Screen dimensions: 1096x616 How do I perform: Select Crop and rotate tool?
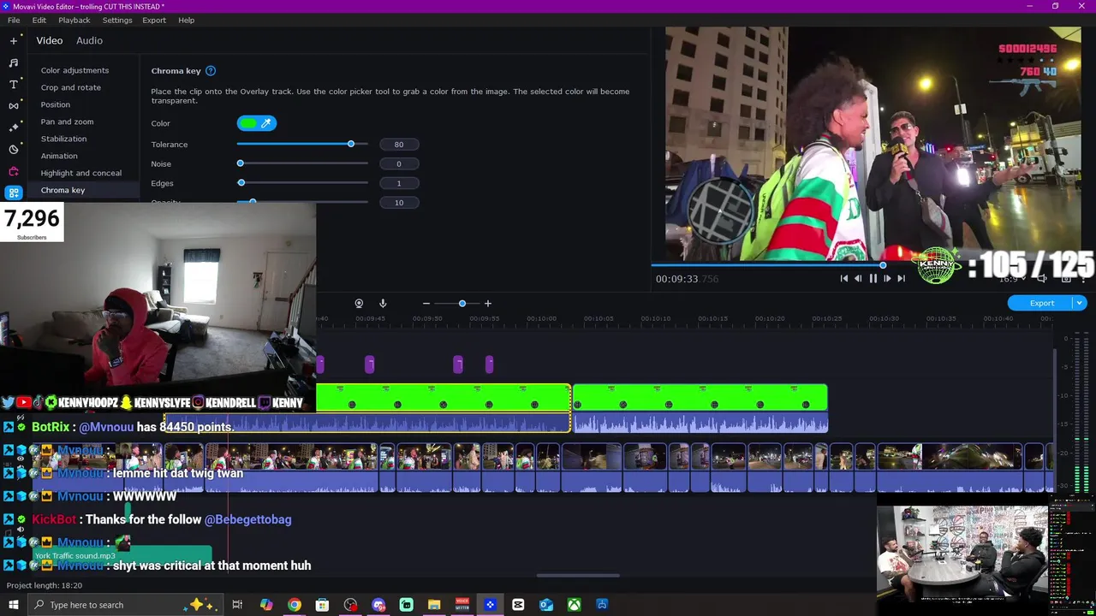[x=71, y=87]
